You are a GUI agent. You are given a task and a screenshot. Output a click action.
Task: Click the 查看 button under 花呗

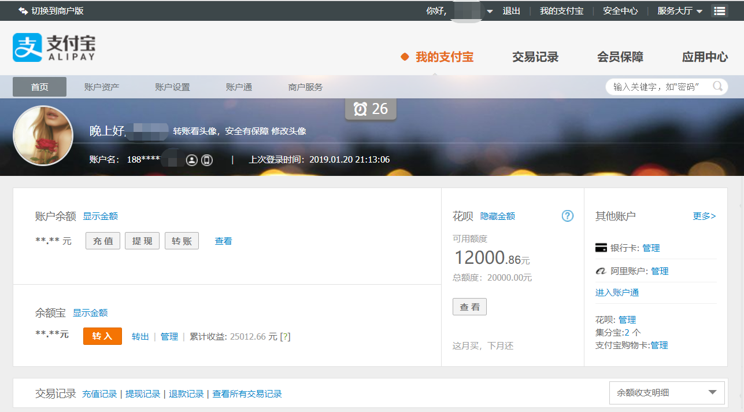(x=469, y=307)
